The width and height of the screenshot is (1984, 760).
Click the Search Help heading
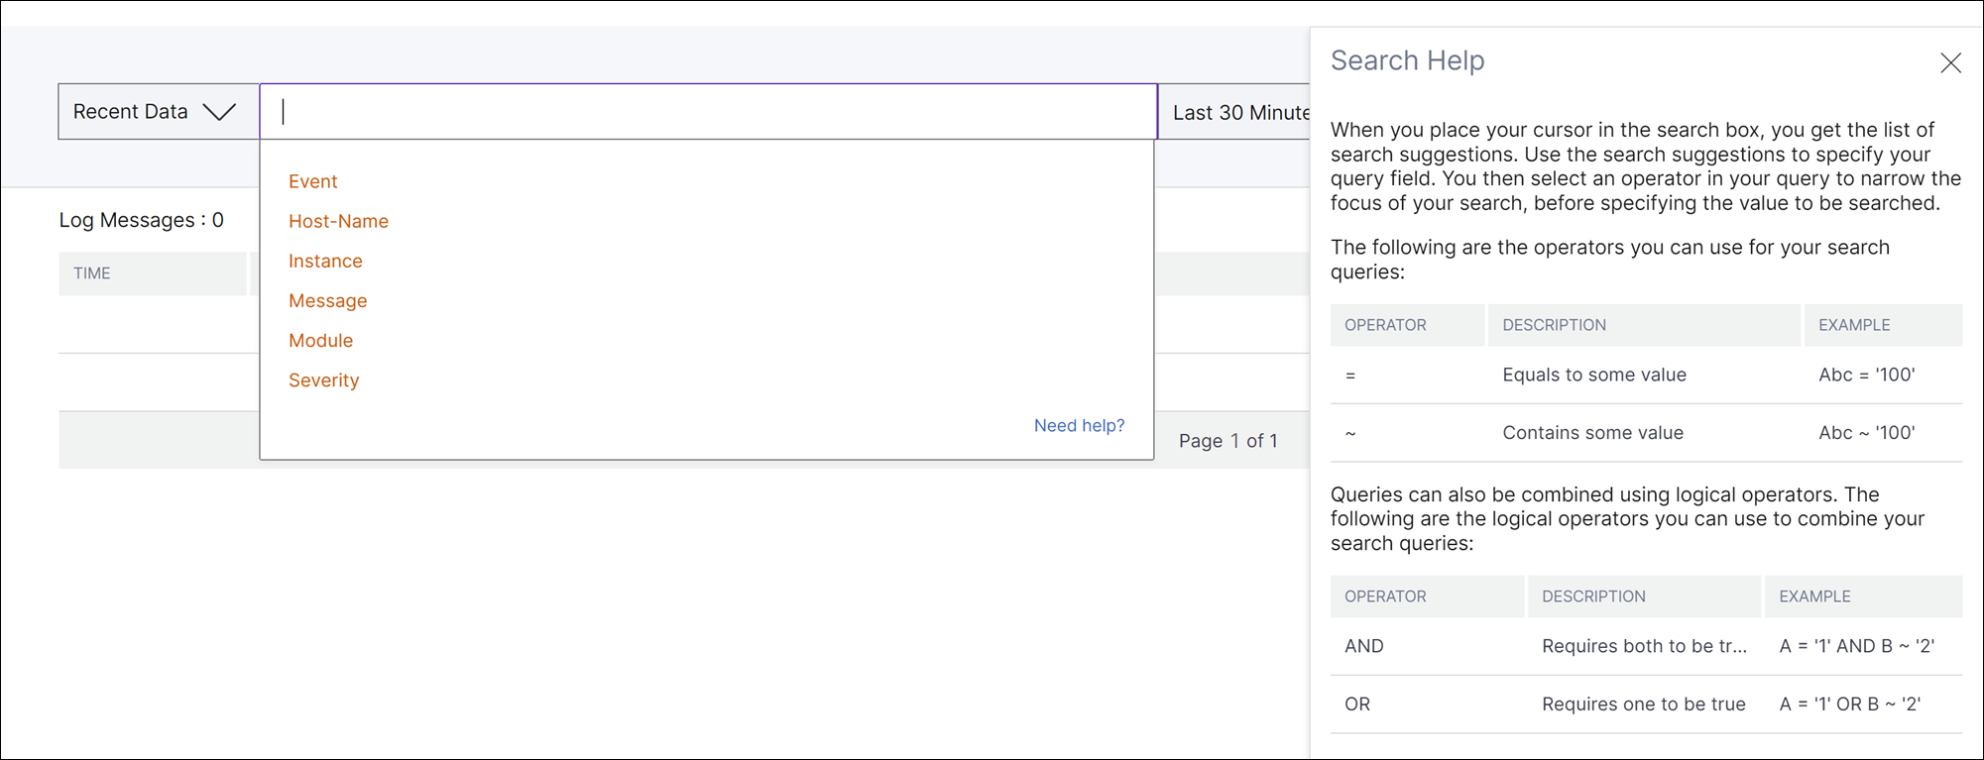(1407, 60)
